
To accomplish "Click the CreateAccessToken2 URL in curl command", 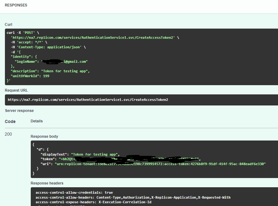I will 95,38.
